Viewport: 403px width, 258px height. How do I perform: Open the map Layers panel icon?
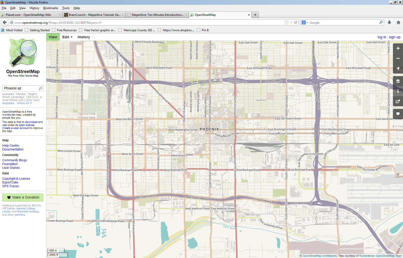click(398, 81)
